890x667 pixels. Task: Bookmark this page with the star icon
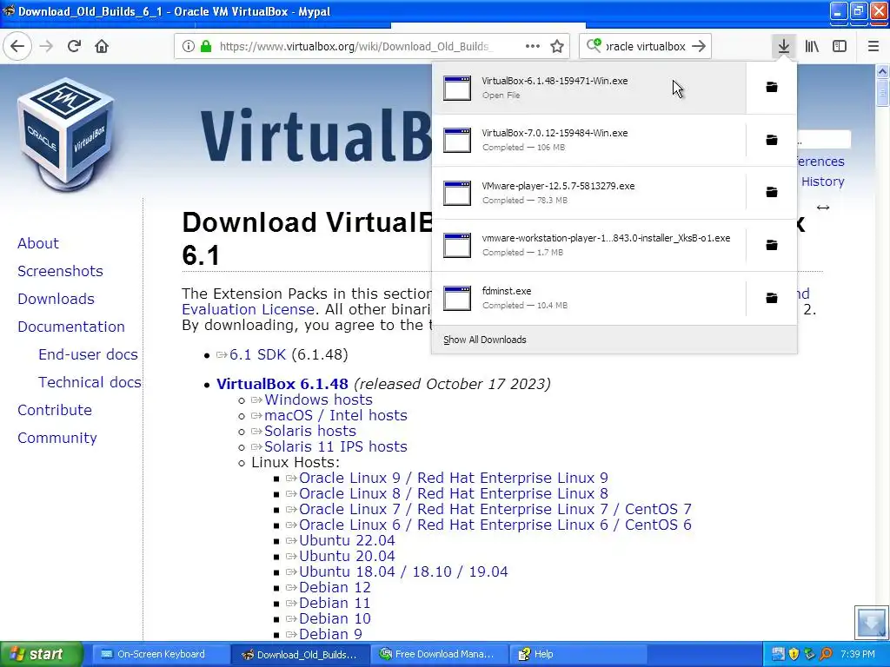click(x=557, y=47)
